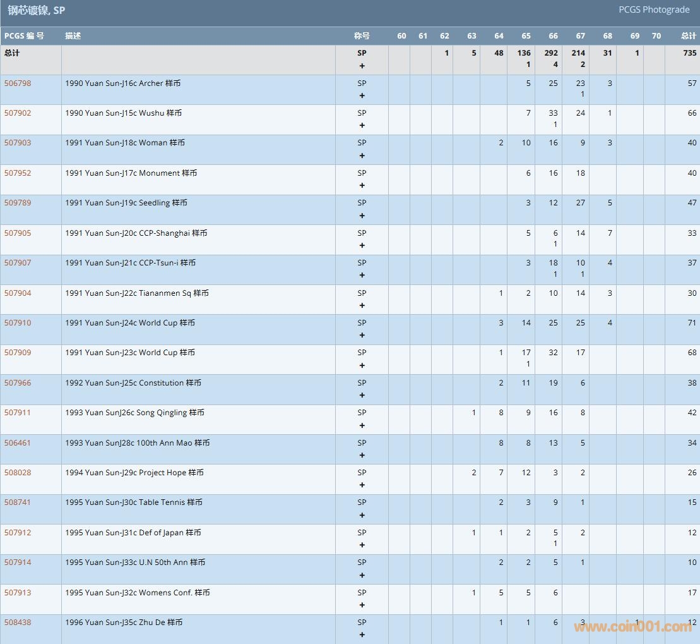
Task: Select the 1990 Yuan Sun-J16c Archer description
Action: click(123, 83)
